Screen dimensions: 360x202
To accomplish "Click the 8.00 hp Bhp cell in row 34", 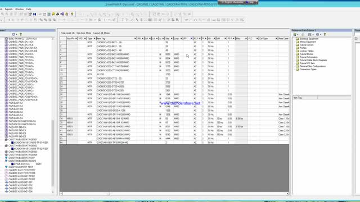I will click(241, 118).
